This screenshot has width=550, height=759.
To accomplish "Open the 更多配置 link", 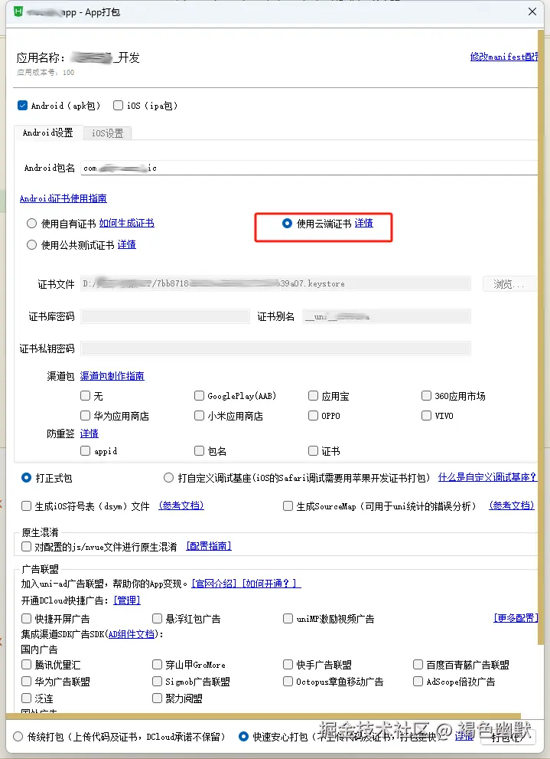I will (x=516, y=618).
